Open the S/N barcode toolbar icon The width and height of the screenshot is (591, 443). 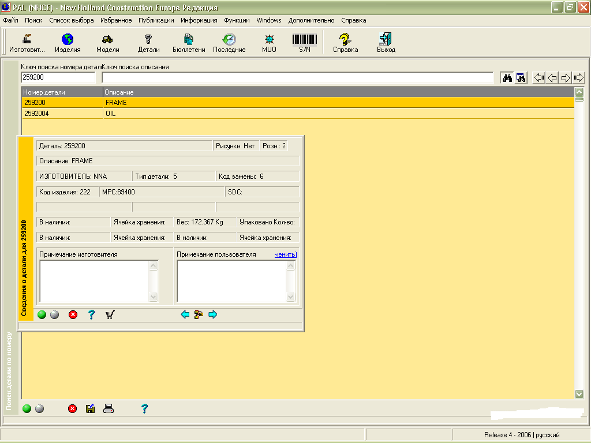click(x=305, y=43)
